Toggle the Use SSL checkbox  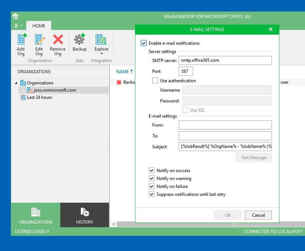pyautogui.click(x=185, y=110)
